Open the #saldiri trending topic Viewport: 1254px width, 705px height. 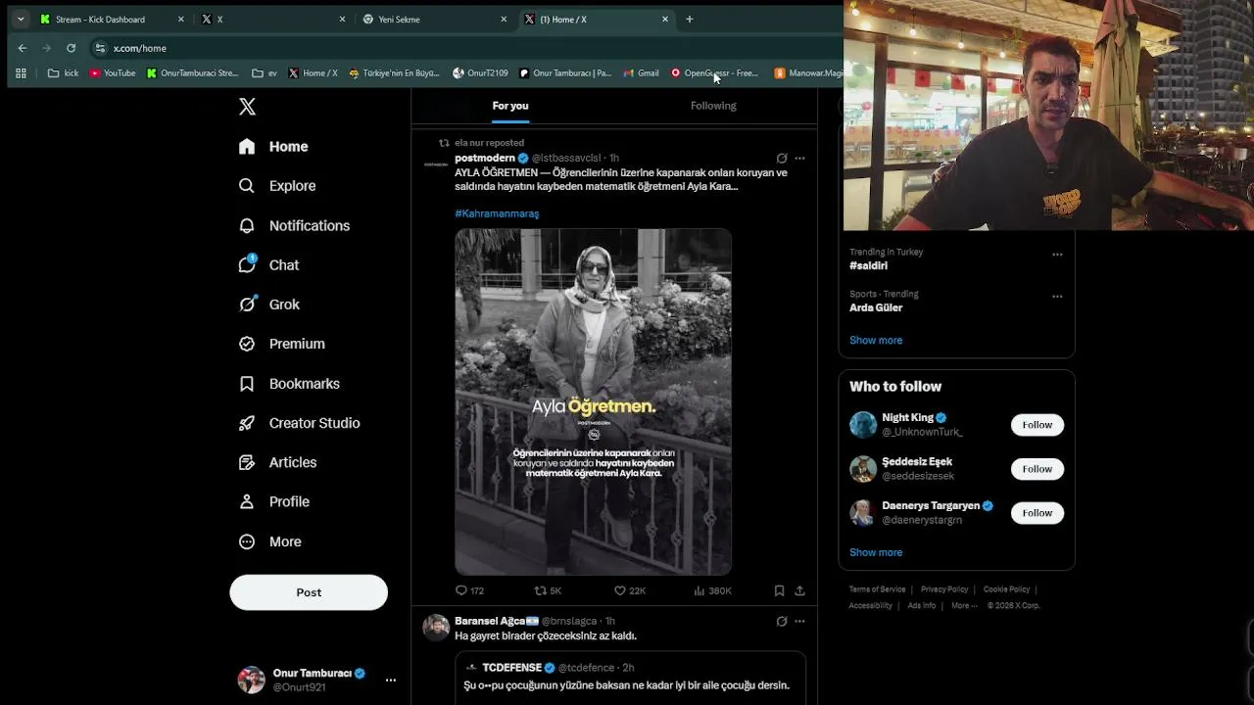point(868,265)
